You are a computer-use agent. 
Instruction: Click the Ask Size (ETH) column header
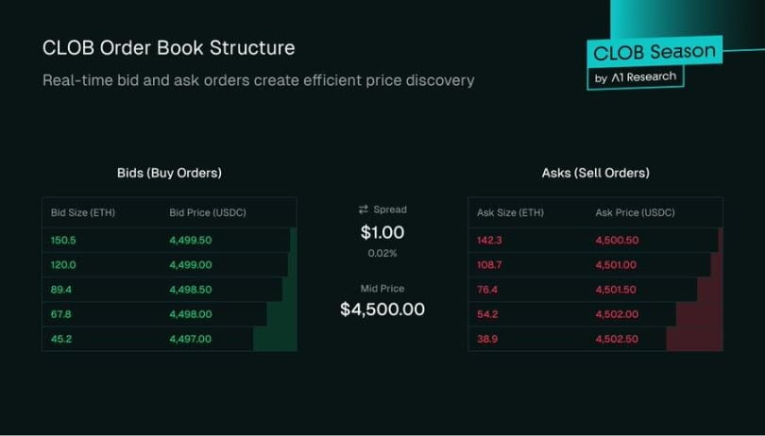[510, 212]
